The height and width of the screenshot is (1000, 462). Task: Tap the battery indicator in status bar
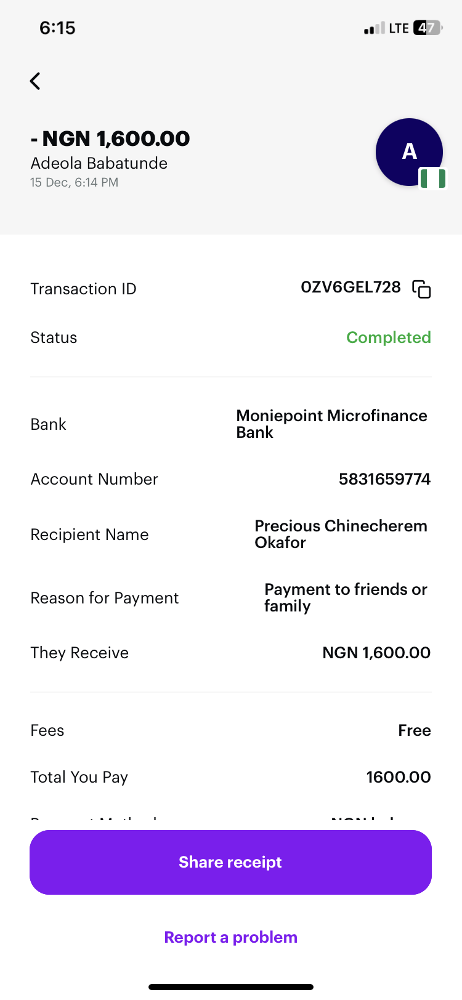(x=428, y=28)
